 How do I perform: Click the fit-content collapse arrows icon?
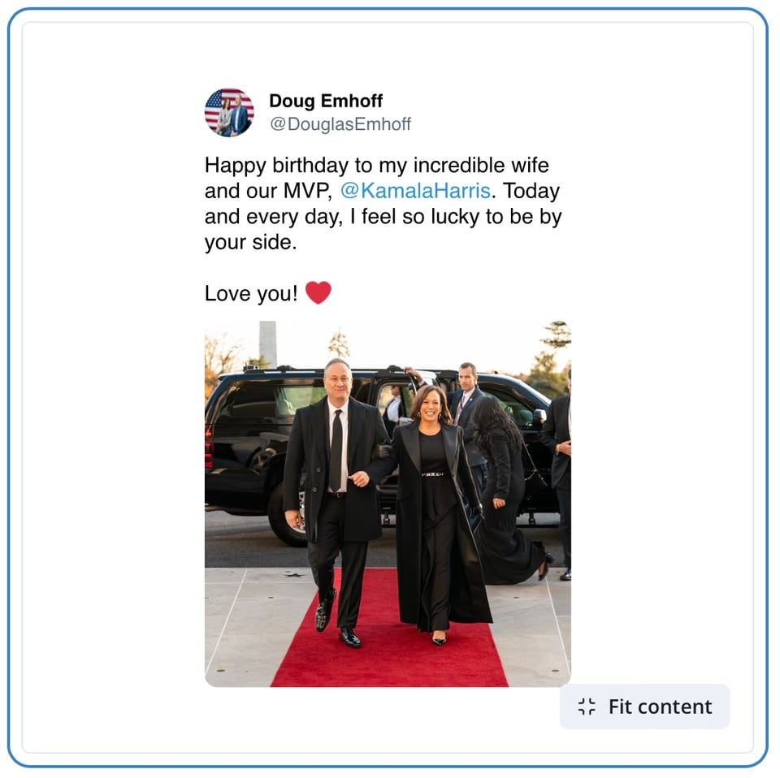click(587, 707)
